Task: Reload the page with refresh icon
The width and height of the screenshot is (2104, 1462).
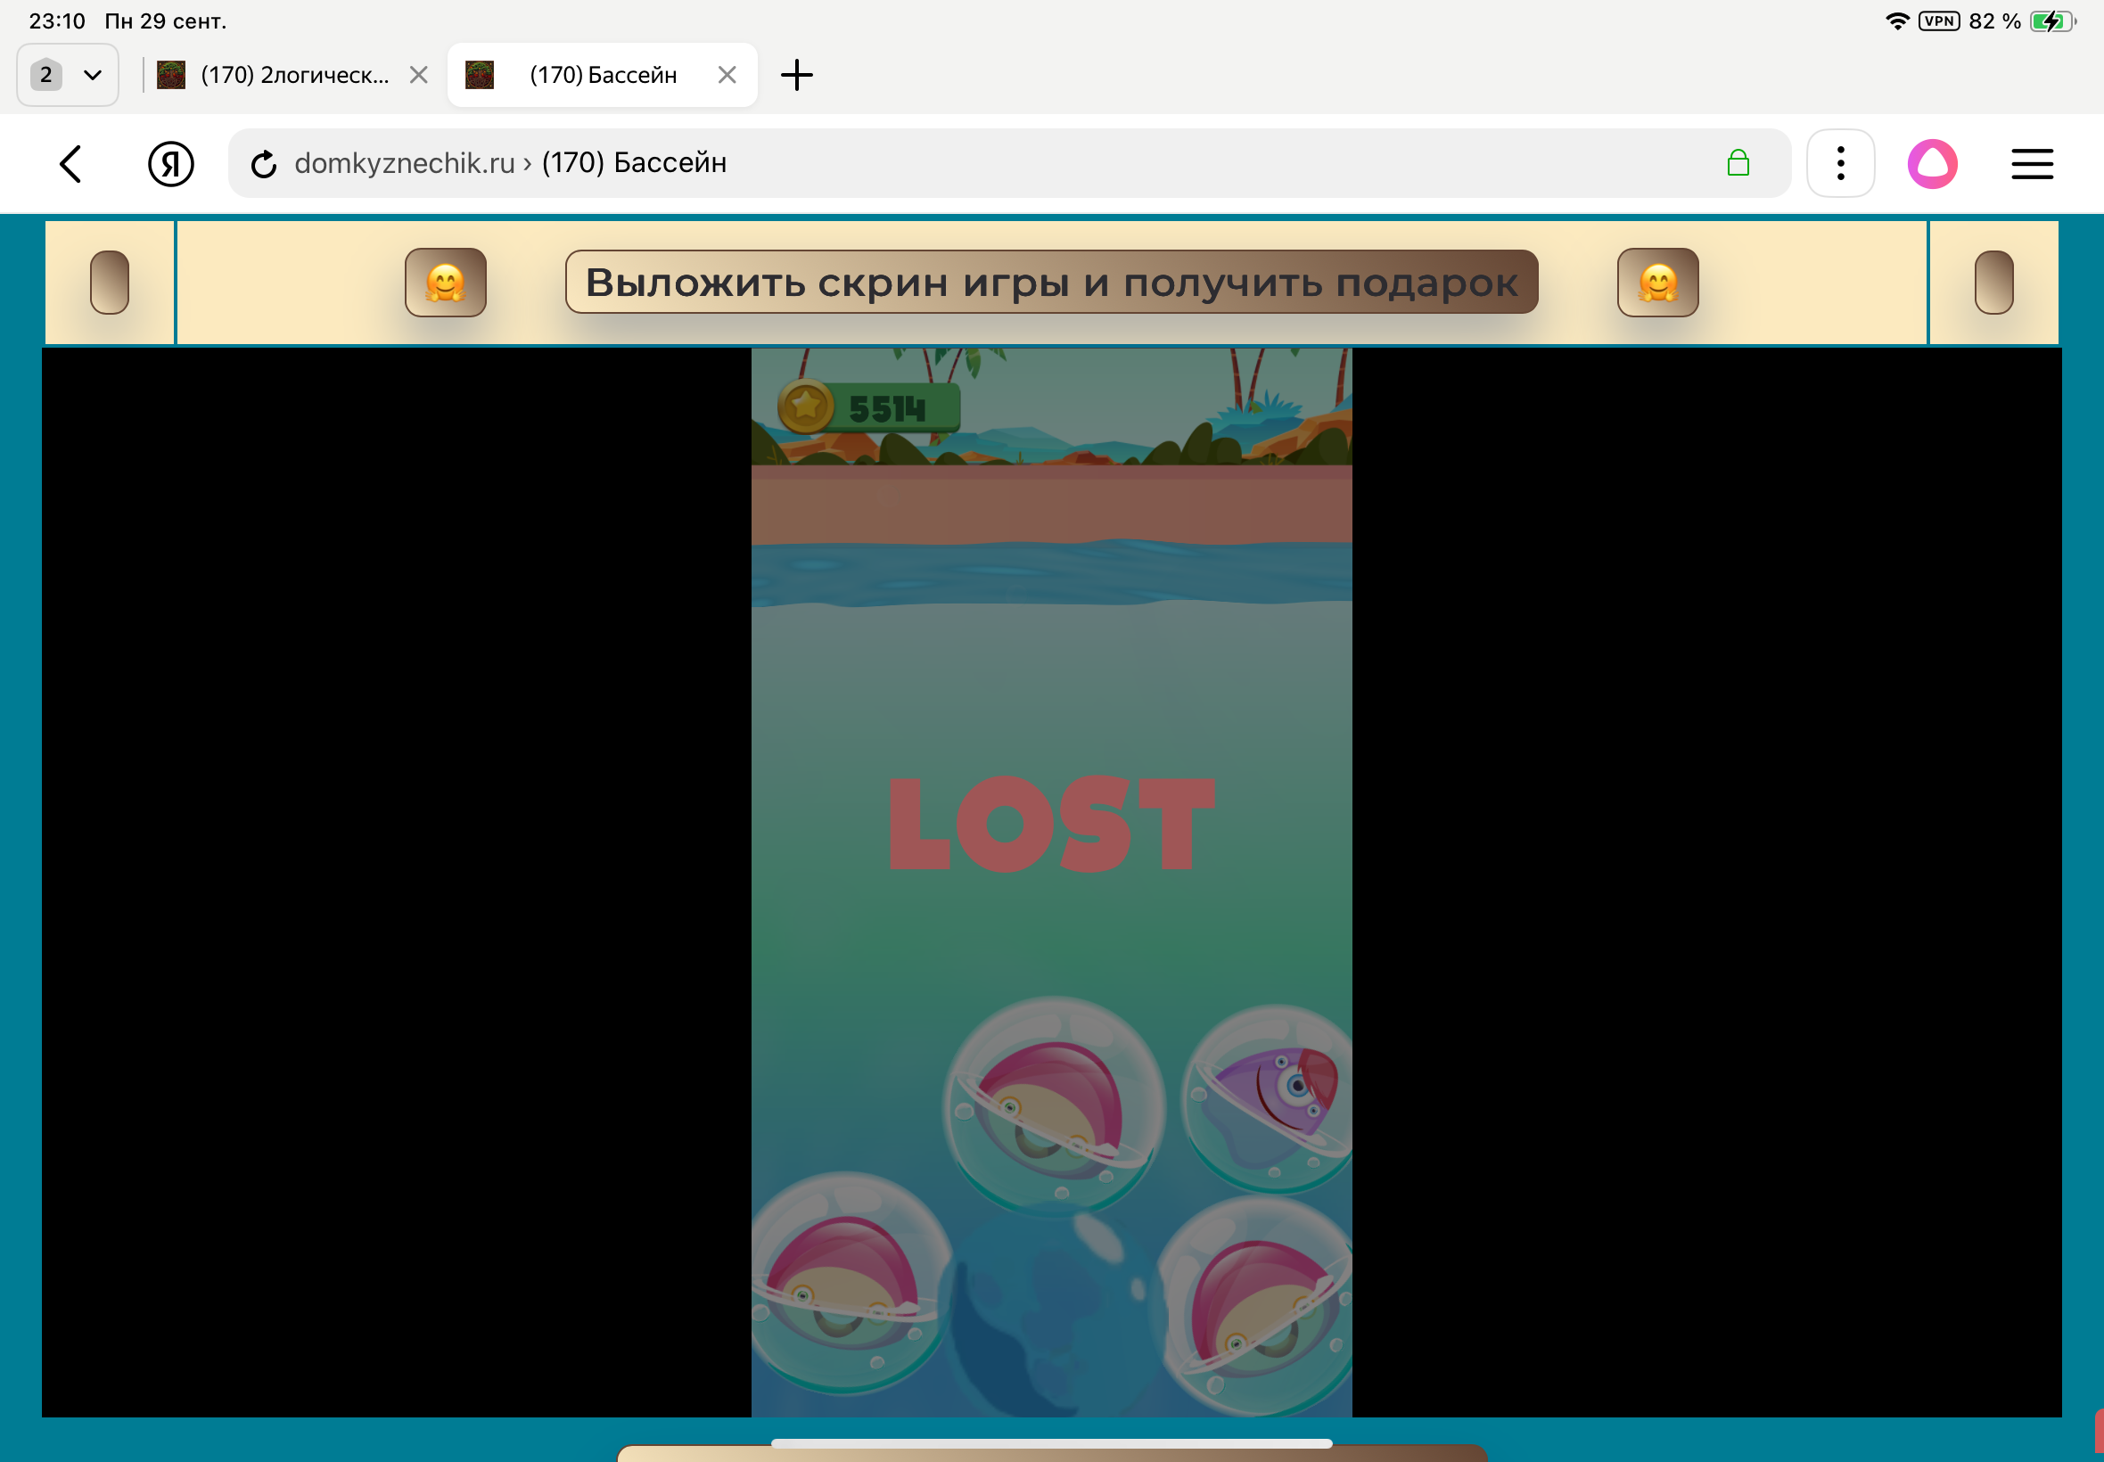Action: (x=264, y=164)
